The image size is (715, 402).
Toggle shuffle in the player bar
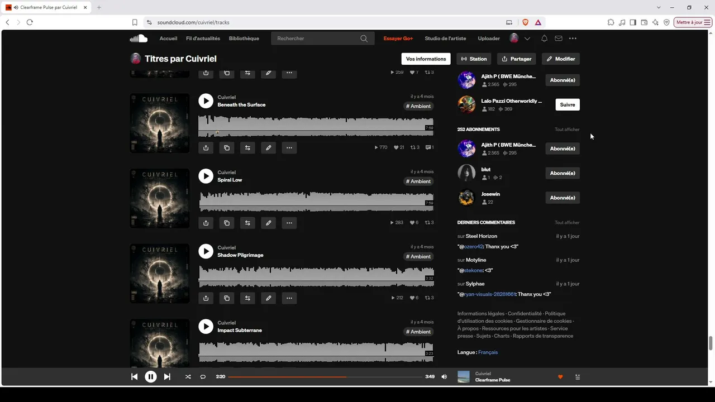188,377
